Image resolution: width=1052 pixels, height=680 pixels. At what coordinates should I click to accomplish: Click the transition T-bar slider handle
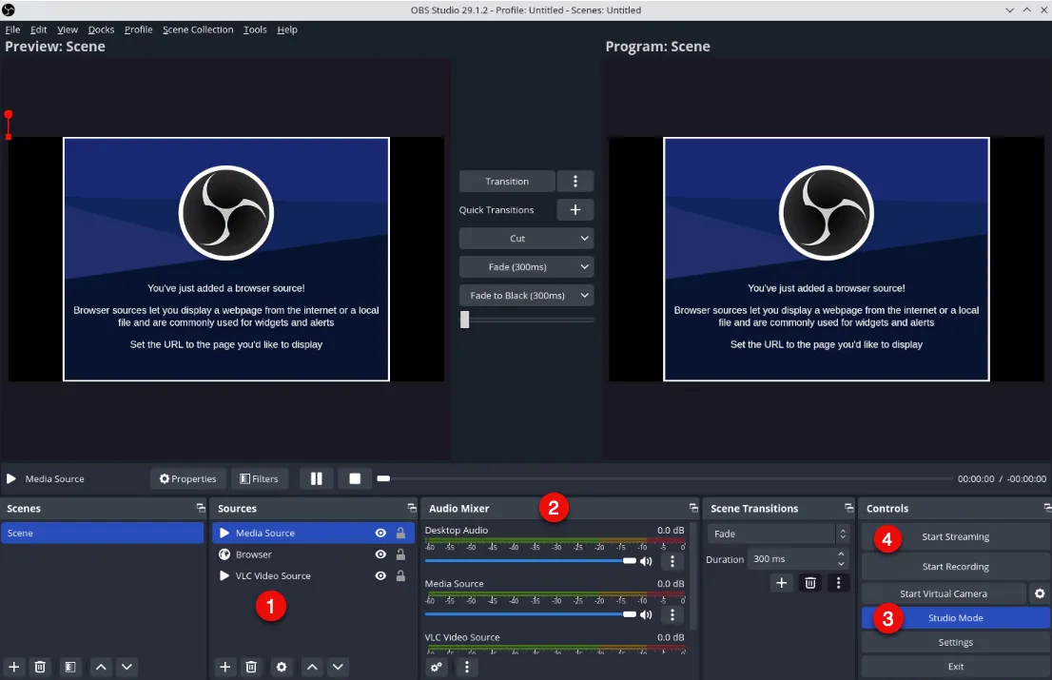point(465,320)
